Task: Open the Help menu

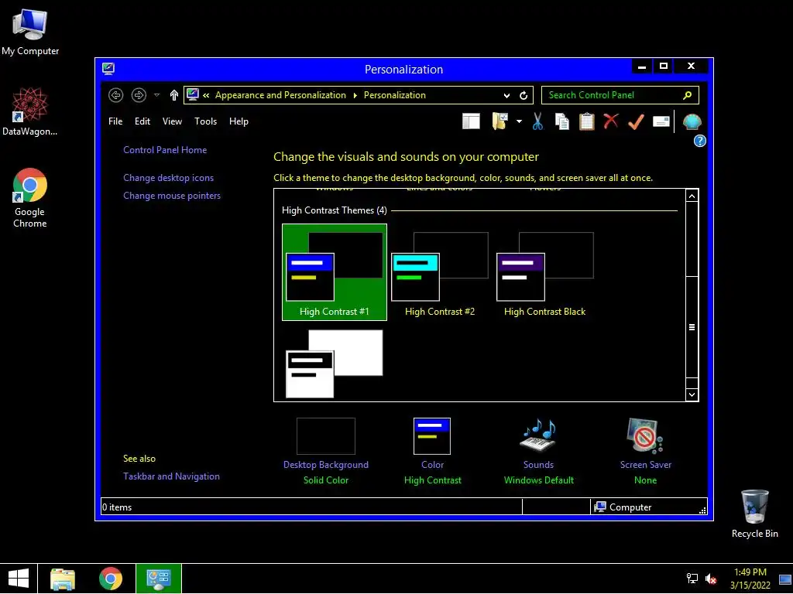Action: tap(239, 121)
